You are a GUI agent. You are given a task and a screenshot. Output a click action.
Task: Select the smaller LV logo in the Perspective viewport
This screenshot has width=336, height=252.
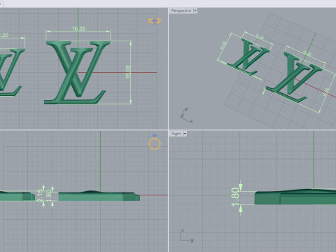coord(248,57)
